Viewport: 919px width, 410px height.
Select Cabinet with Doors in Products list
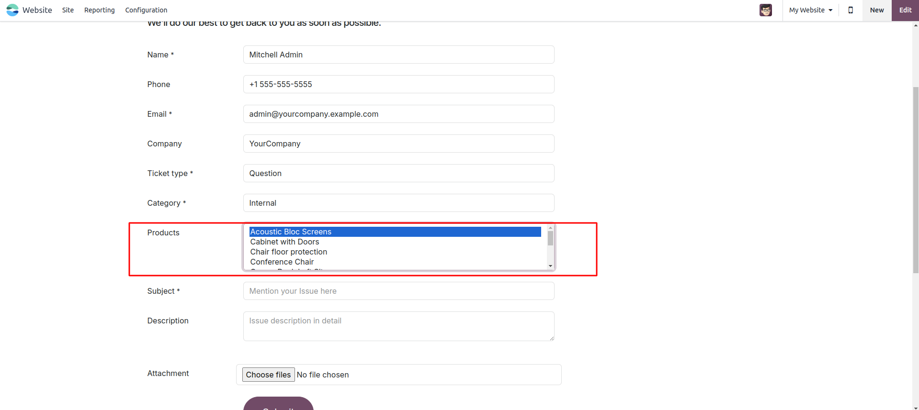[284, 242]
